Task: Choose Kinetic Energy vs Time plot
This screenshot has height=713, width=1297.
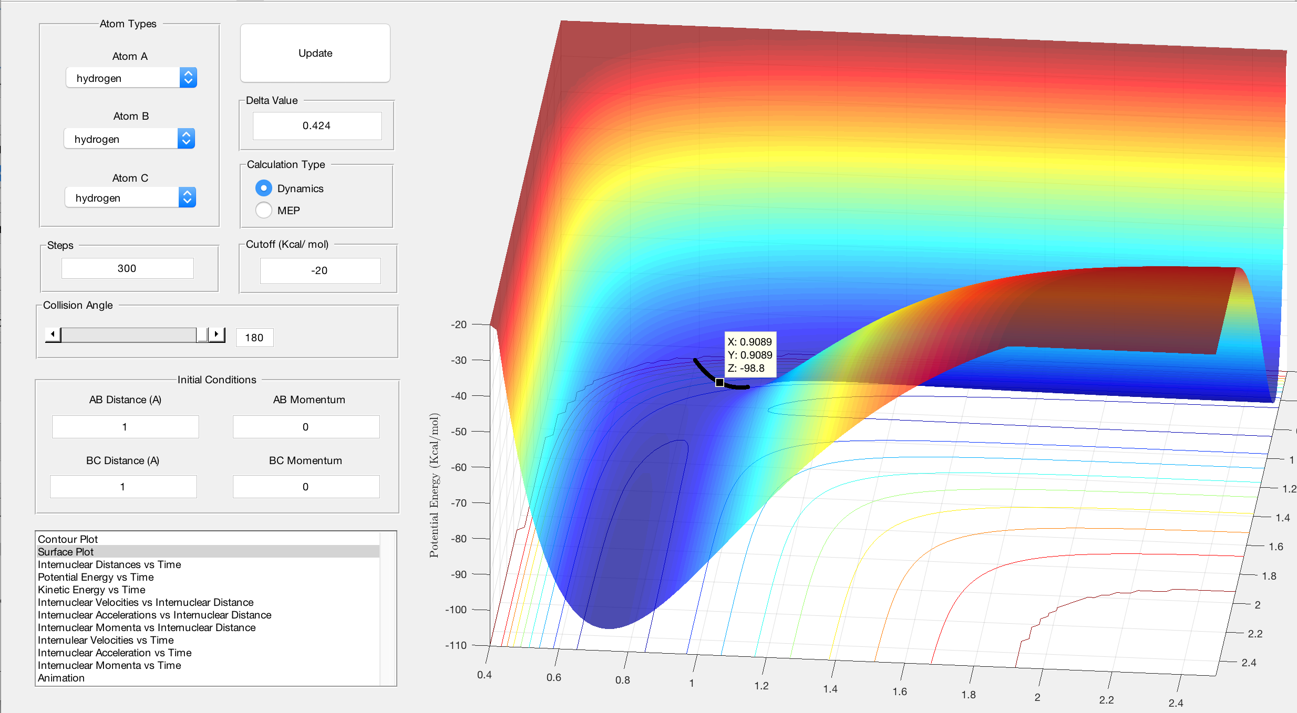Action: [x=91, y=590]
